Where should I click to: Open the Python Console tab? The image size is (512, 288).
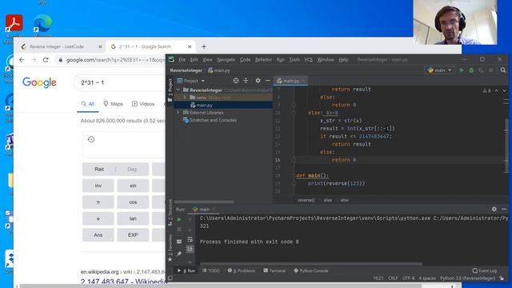[x=311, y=270]
